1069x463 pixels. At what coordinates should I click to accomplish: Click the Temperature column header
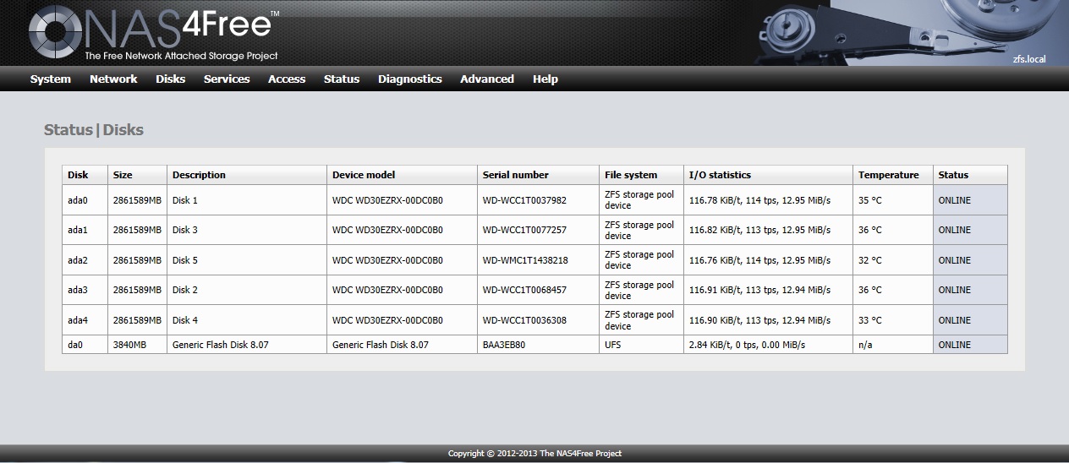coord(888,175)
